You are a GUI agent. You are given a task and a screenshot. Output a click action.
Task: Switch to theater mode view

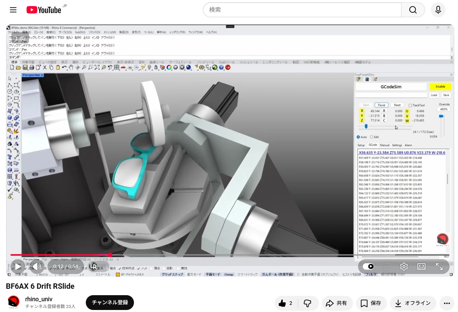[x=421, y=267]
